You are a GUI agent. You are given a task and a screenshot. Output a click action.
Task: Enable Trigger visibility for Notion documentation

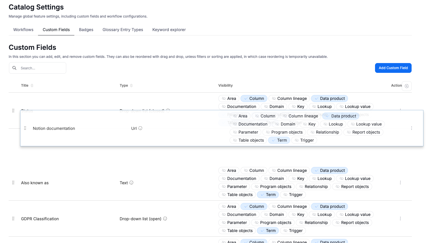pyautogui.click(x=304, y=140)
